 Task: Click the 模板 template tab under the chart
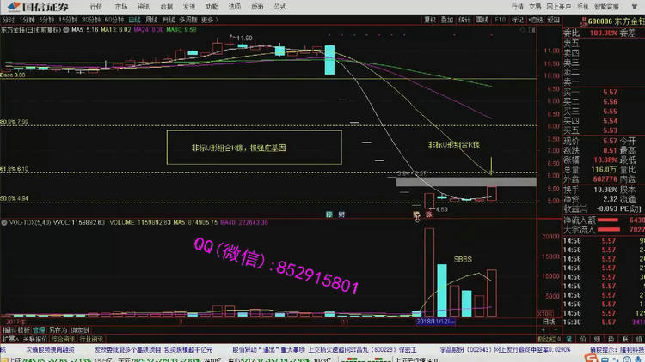pyautogui.click(x=24, y=329)
